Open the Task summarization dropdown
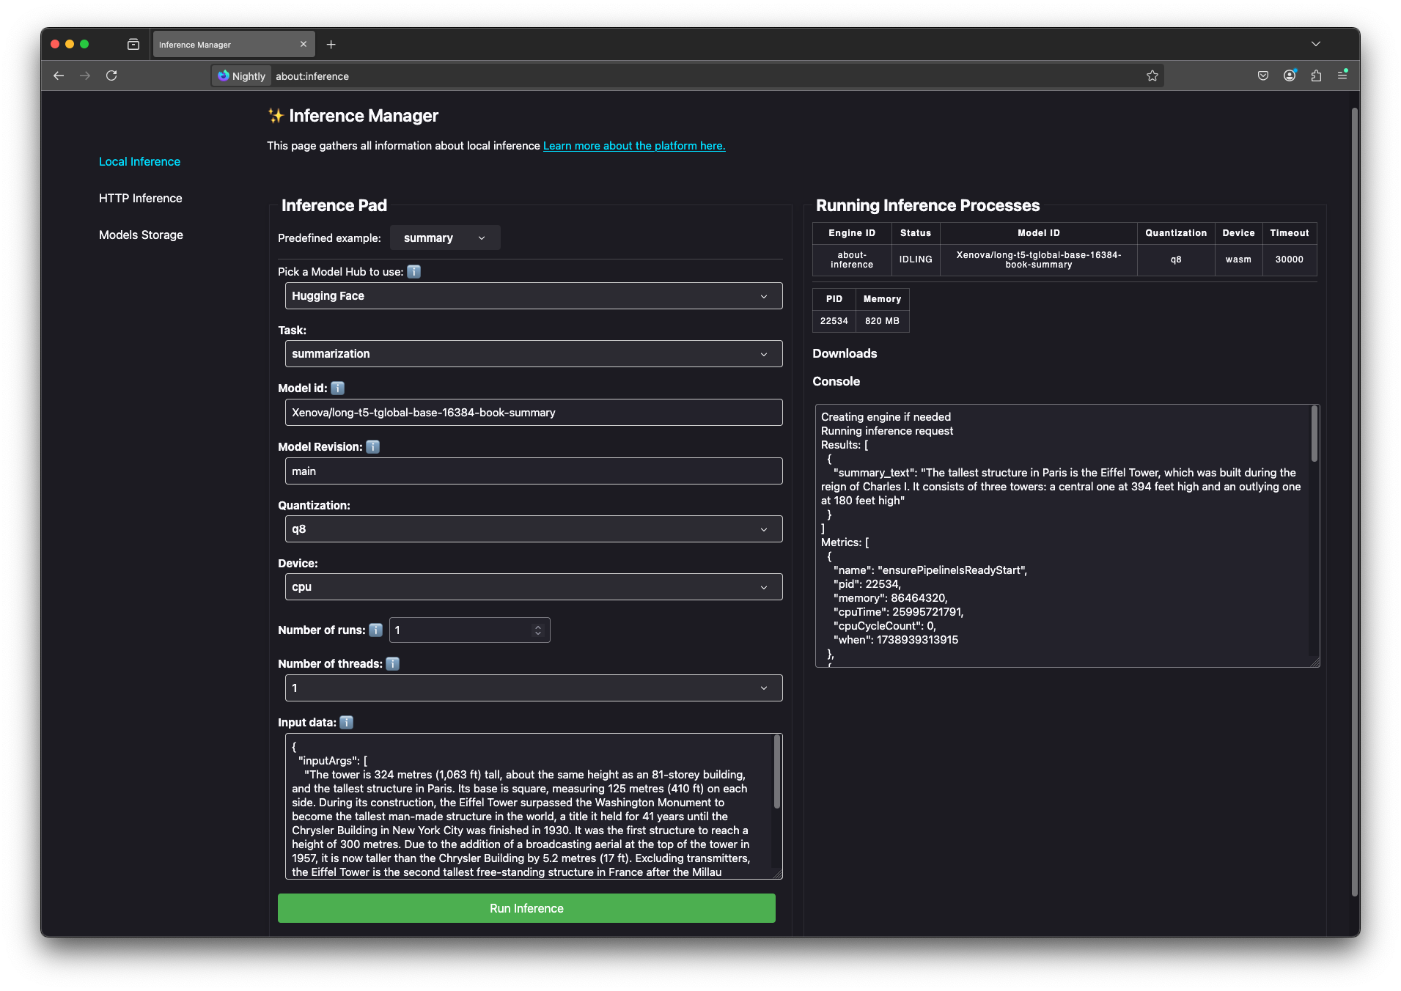The height and width of the screenshot is (991, 1401). [x=533, y=353]
